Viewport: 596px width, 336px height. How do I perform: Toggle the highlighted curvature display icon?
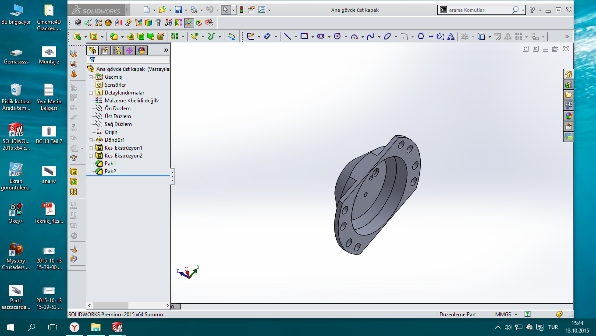pos(189,23)
